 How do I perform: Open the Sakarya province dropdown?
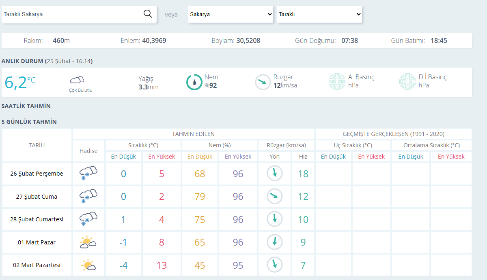231,14
